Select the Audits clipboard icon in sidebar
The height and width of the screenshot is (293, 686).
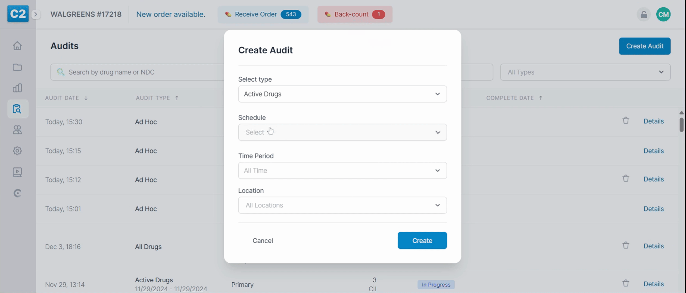(17, 109)
